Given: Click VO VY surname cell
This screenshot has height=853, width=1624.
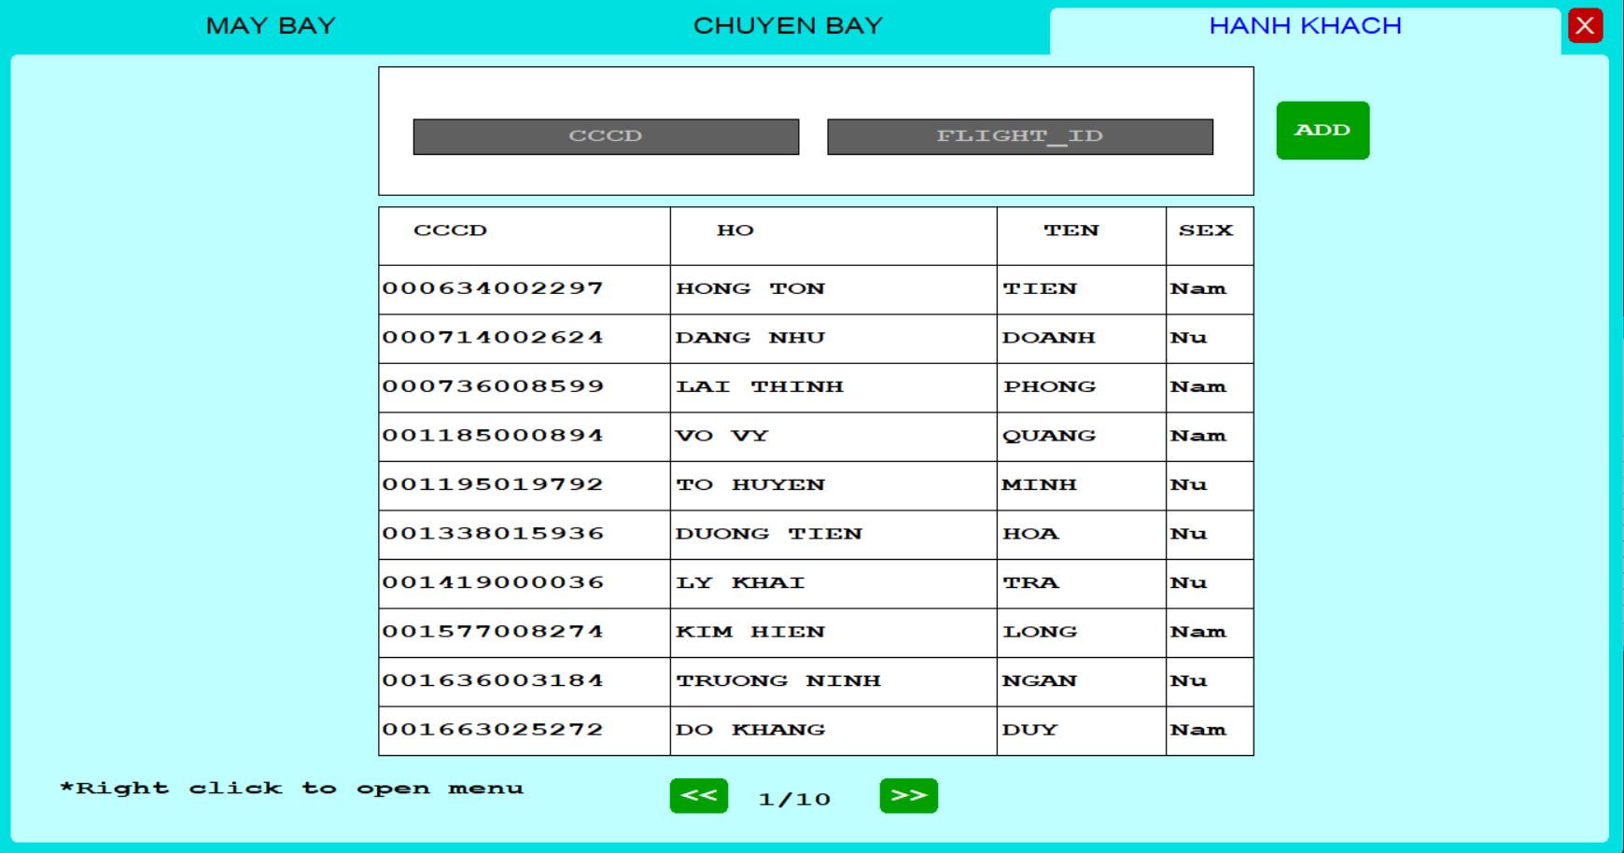Looking at the screenshot, I should [x=833, y=437].
